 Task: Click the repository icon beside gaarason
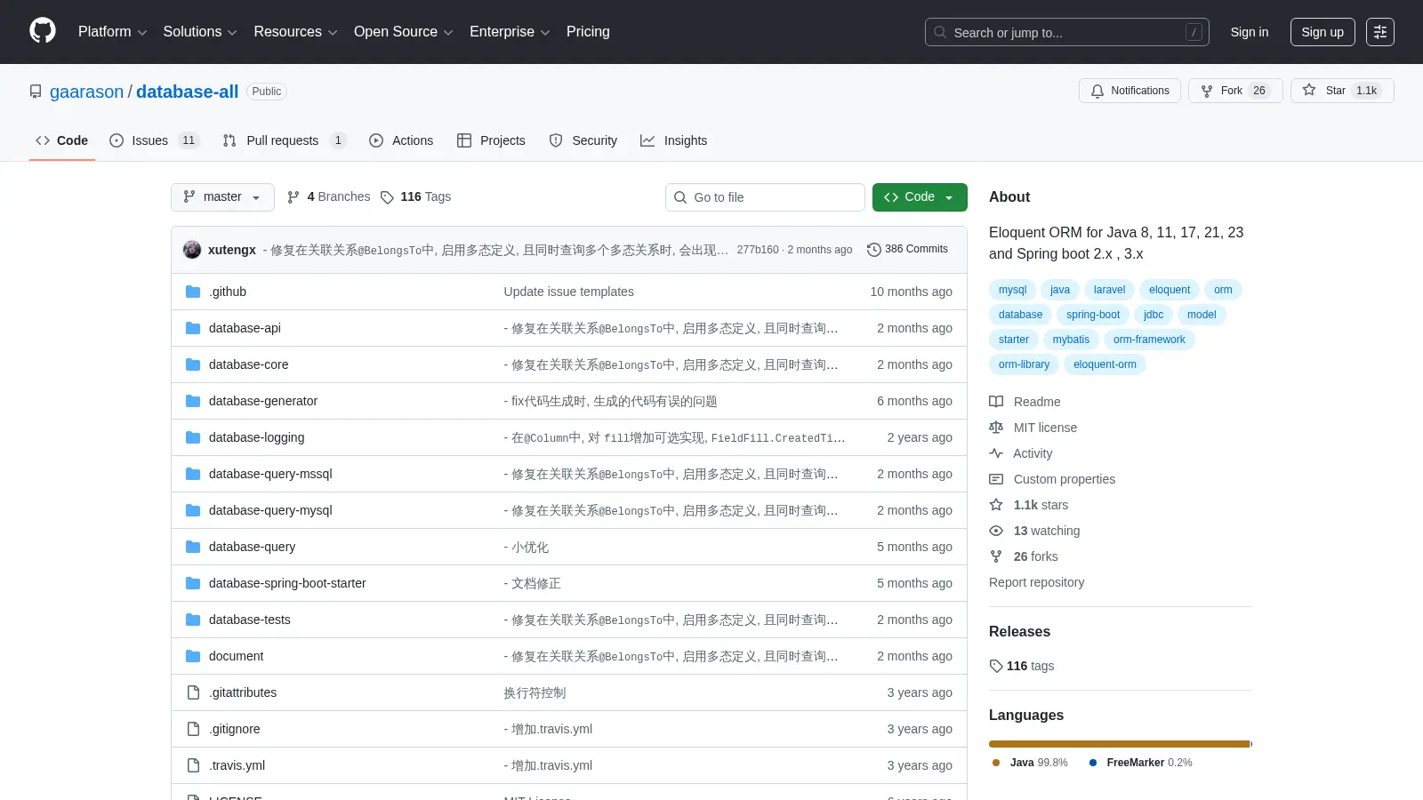click(36, 92)
